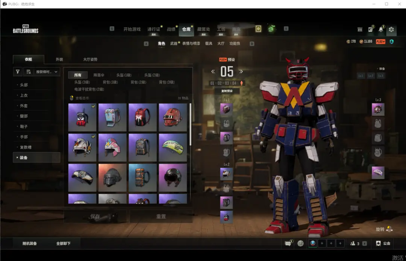406x261 pixels.
Task: Open the notifications bell icon
Action: [x=380, y=29]
